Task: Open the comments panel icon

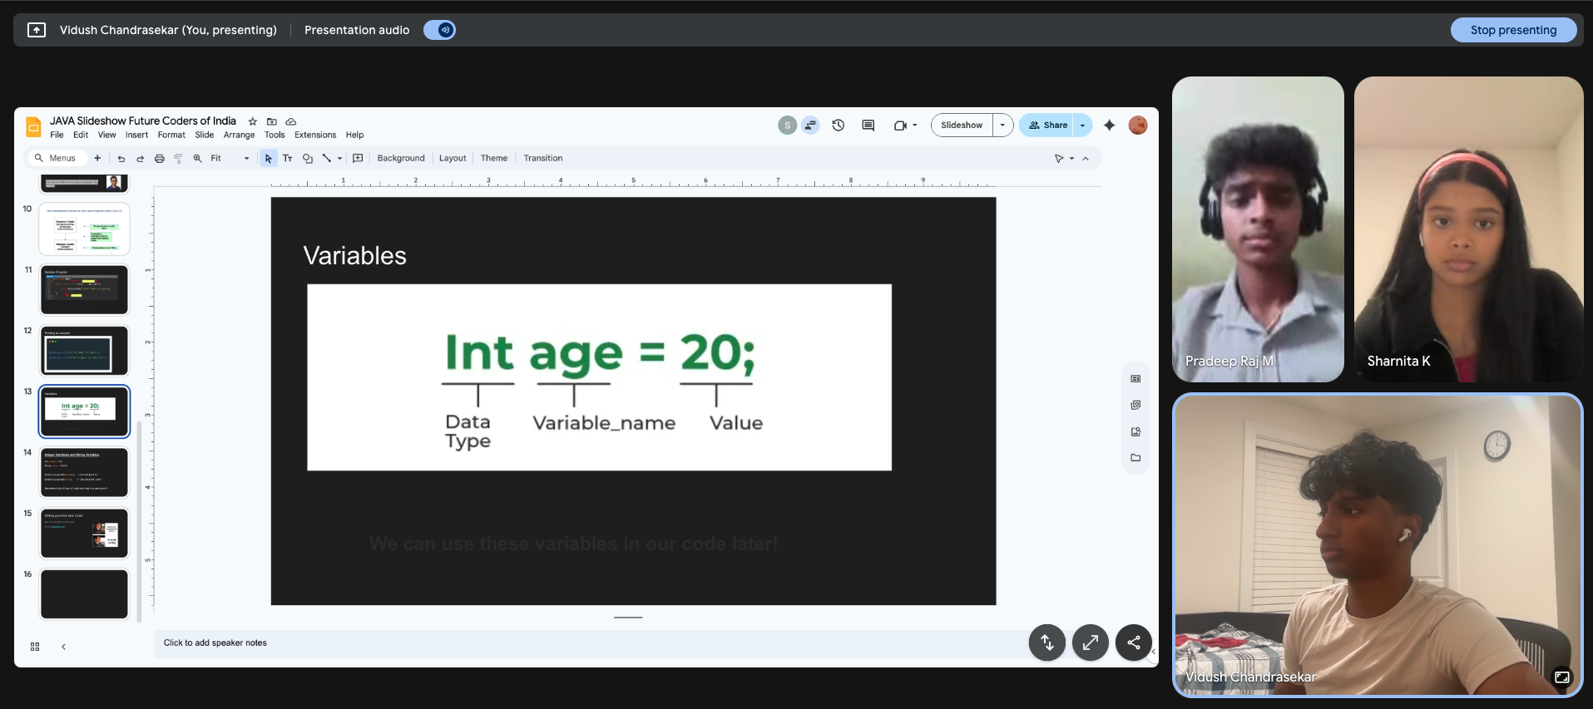Action: coord(868,126)
